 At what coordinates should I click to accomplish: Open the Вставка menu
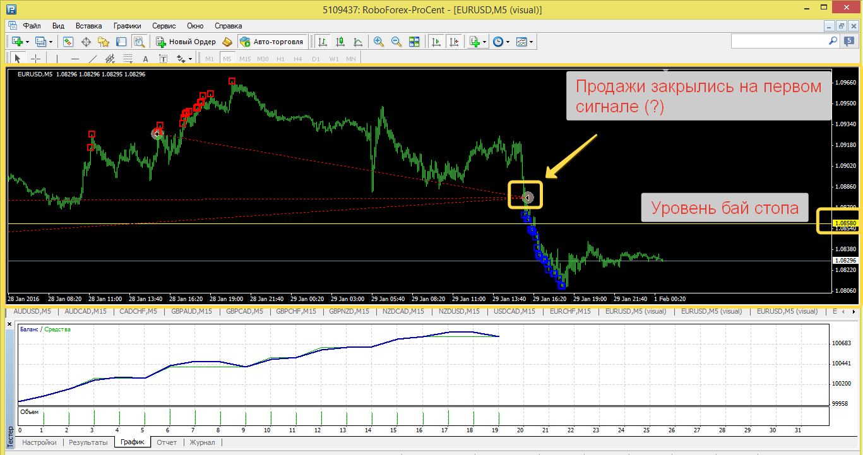click(88, 26)
